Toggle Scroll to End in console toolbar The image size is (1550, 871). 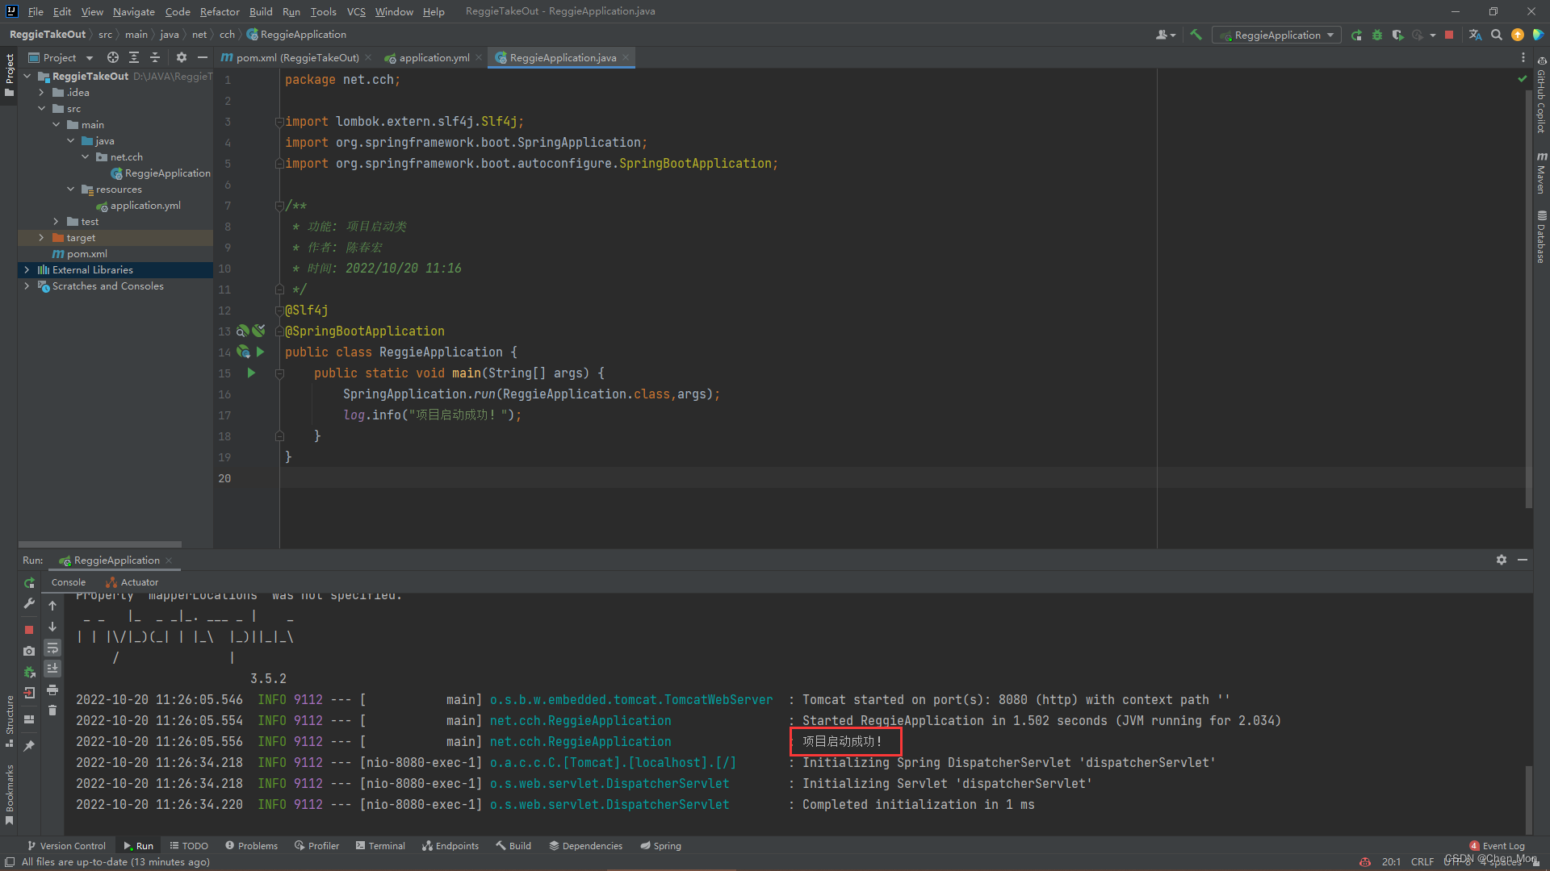[52, 669]
